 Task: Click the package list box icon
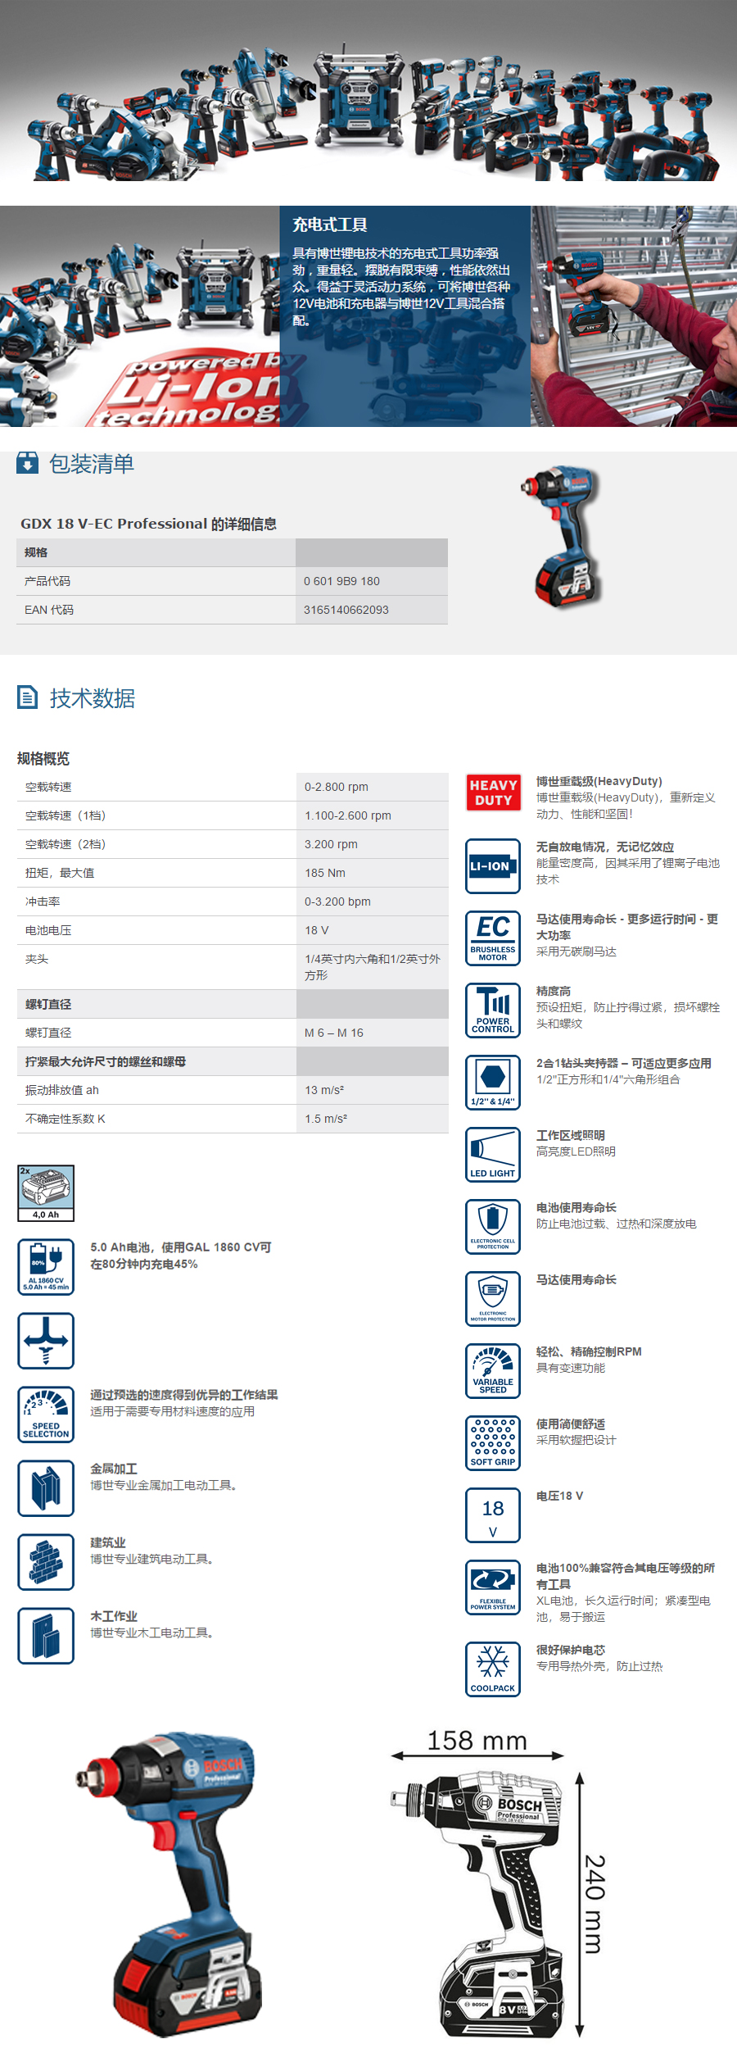tap(27, 463)
